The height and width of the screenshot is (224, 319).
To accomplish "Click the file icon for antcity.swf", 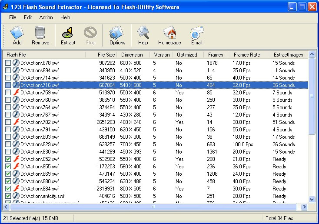I will [x=16, y=196].
